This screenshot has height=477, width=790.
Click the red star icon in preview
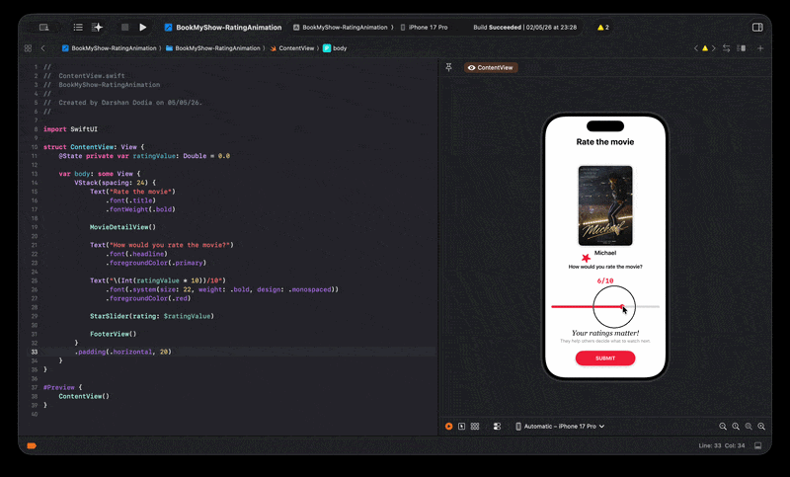pos(586,258)
